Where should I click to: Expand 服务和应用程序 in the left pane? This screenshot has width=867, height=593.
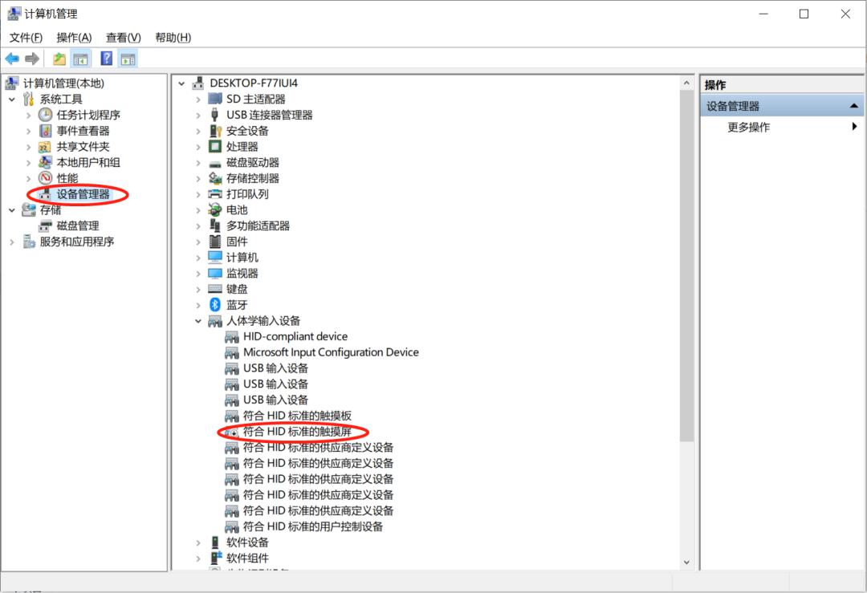pyautogui.click(x=11, y=241)
